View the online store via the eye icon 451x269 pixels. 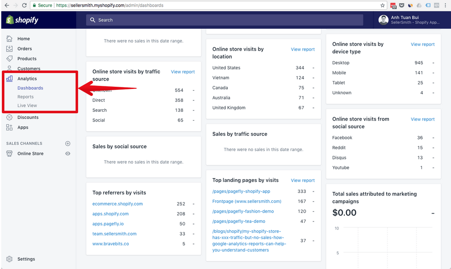coord(68,154)
